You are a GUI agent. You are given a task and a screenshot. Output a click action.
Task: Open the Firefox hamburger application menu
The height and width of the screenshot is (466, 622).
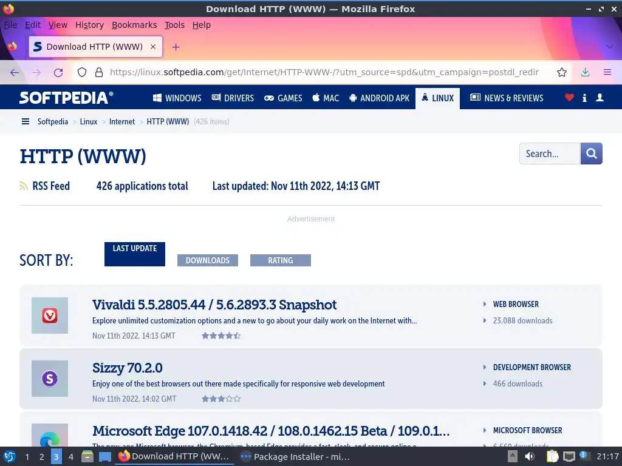pos(607,73)
